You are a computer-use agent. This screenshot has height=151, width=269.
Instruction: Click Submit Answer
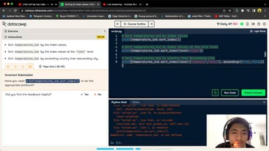pos(253,93)
